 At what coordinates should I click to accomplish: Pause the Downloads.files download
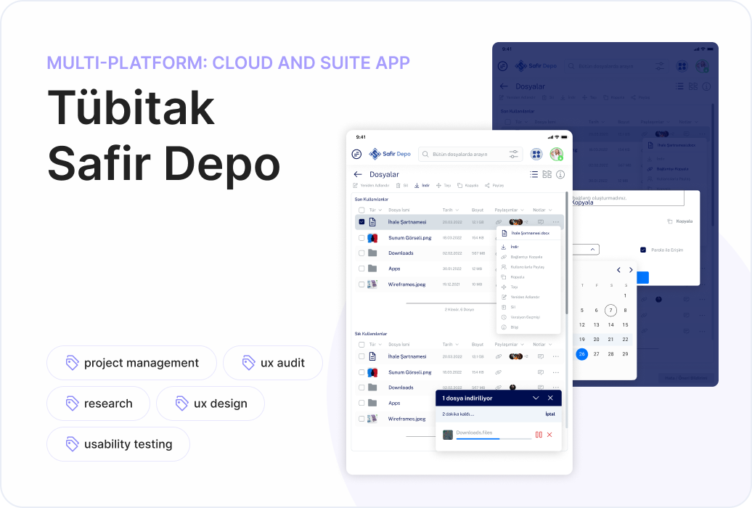(539, 435)
